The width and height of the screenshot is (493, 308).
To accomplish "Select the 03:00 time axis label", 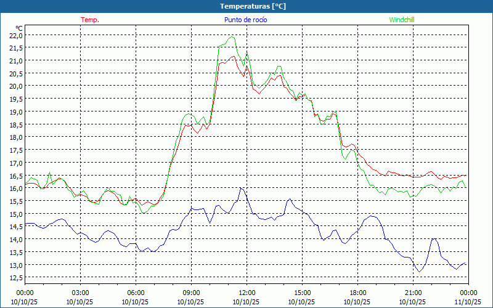I will (80, 293).
